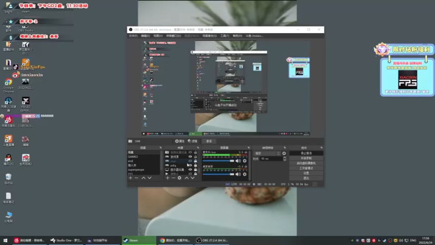
Task: Hide the video capture device source
Action: [x=190, y=152]
